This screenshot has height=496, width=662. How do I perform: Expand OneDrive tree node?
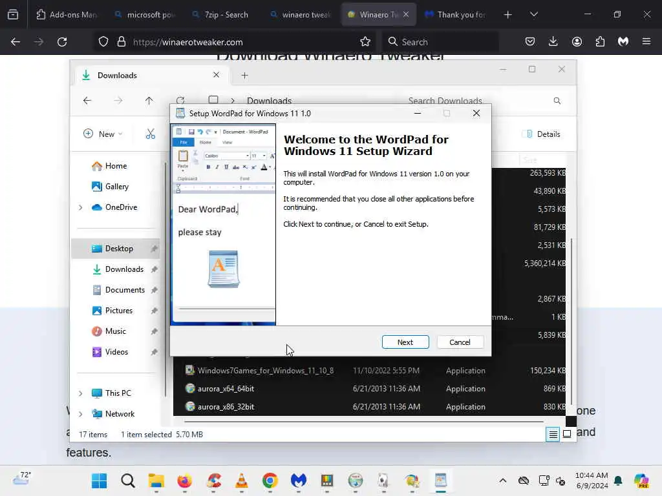coord(80,207)
